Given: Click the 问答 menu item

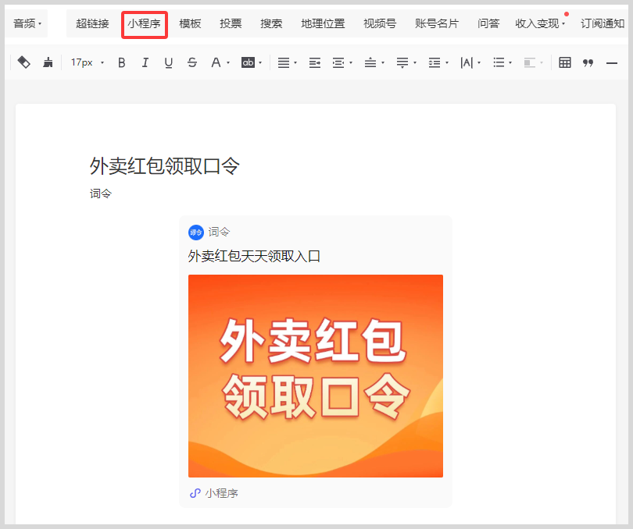Looking at the screenshot, I should [x=488, y=23].
